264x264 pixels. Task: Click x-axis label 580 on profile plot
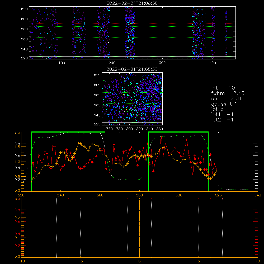[x=139, y=195]
